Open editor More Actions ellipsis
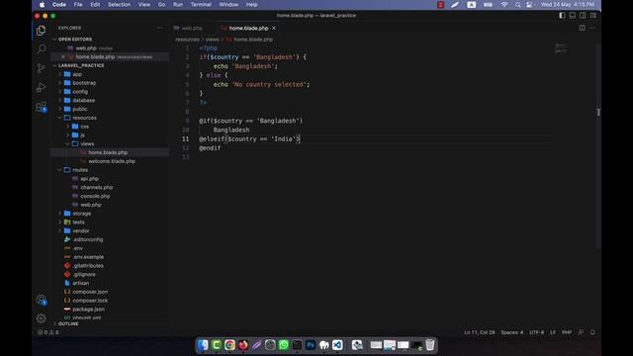The width and height of the screenshot is (633, 356). pyautogui.click(x=592, y=28)
